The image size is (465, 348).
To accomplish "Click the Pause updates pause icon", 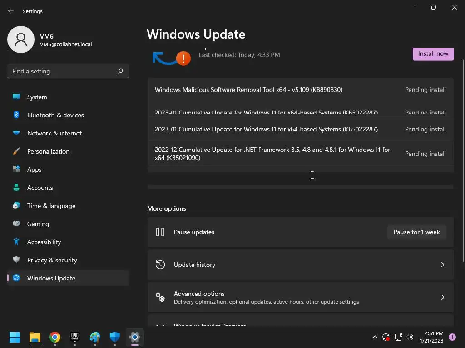I will pyautogui.click(x=160, y=232).
